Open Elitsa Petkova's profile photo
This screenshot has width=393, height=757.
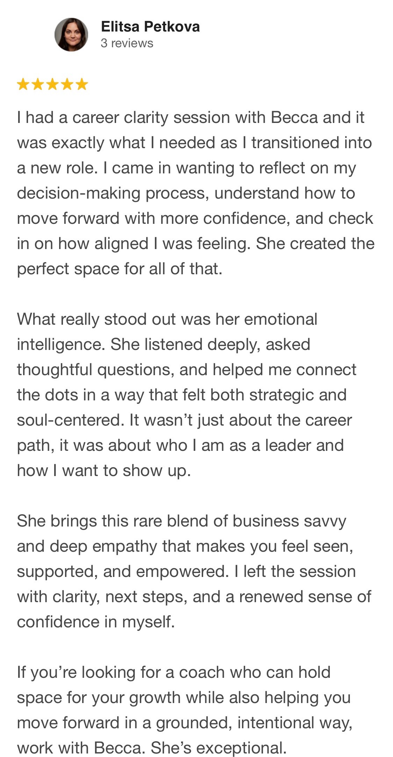(x=71, y=35)
